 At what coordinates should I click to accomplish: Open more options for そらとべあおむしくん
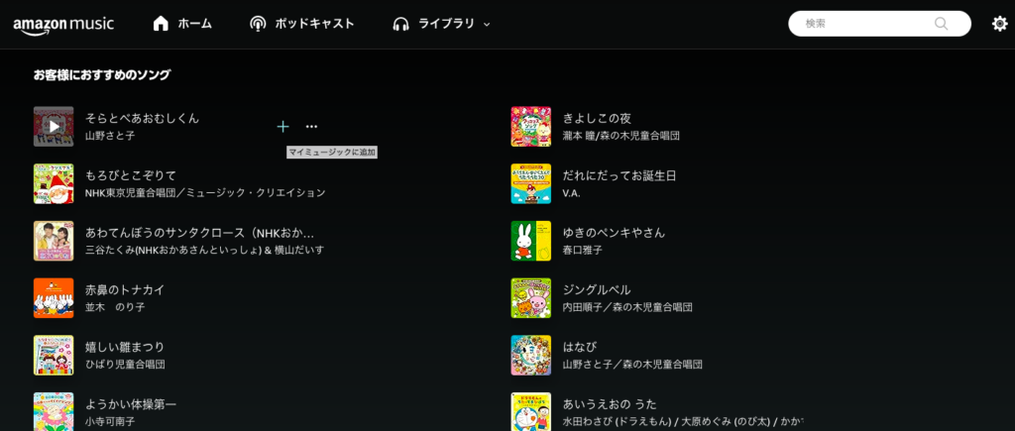tap(311, 126)
